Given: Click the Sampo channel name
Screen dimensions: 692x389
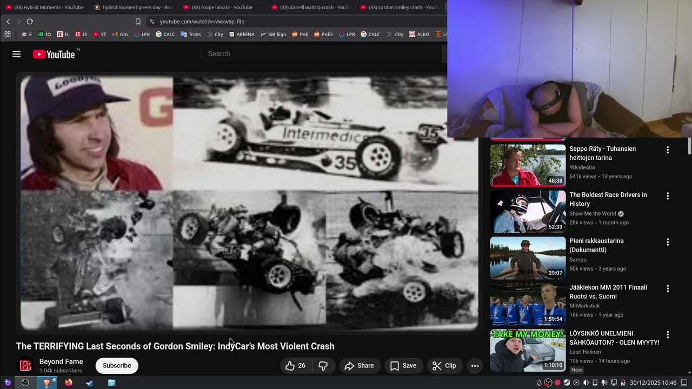Looking at the screenshot, I should tap(578, 259).
